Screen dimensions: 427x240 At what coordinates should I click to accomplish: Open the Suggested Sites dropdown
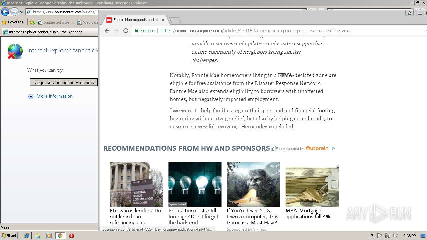click(x=55, y=22)
